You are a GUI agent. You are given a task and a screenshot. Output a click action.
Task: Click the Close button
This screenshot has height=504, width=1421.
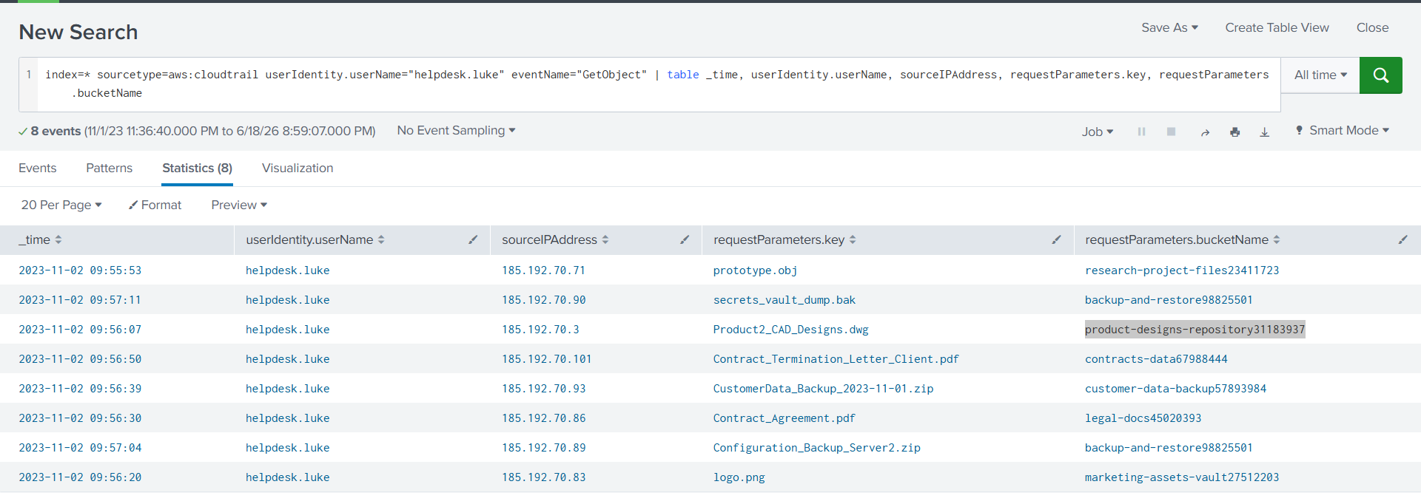[1372, 27]
